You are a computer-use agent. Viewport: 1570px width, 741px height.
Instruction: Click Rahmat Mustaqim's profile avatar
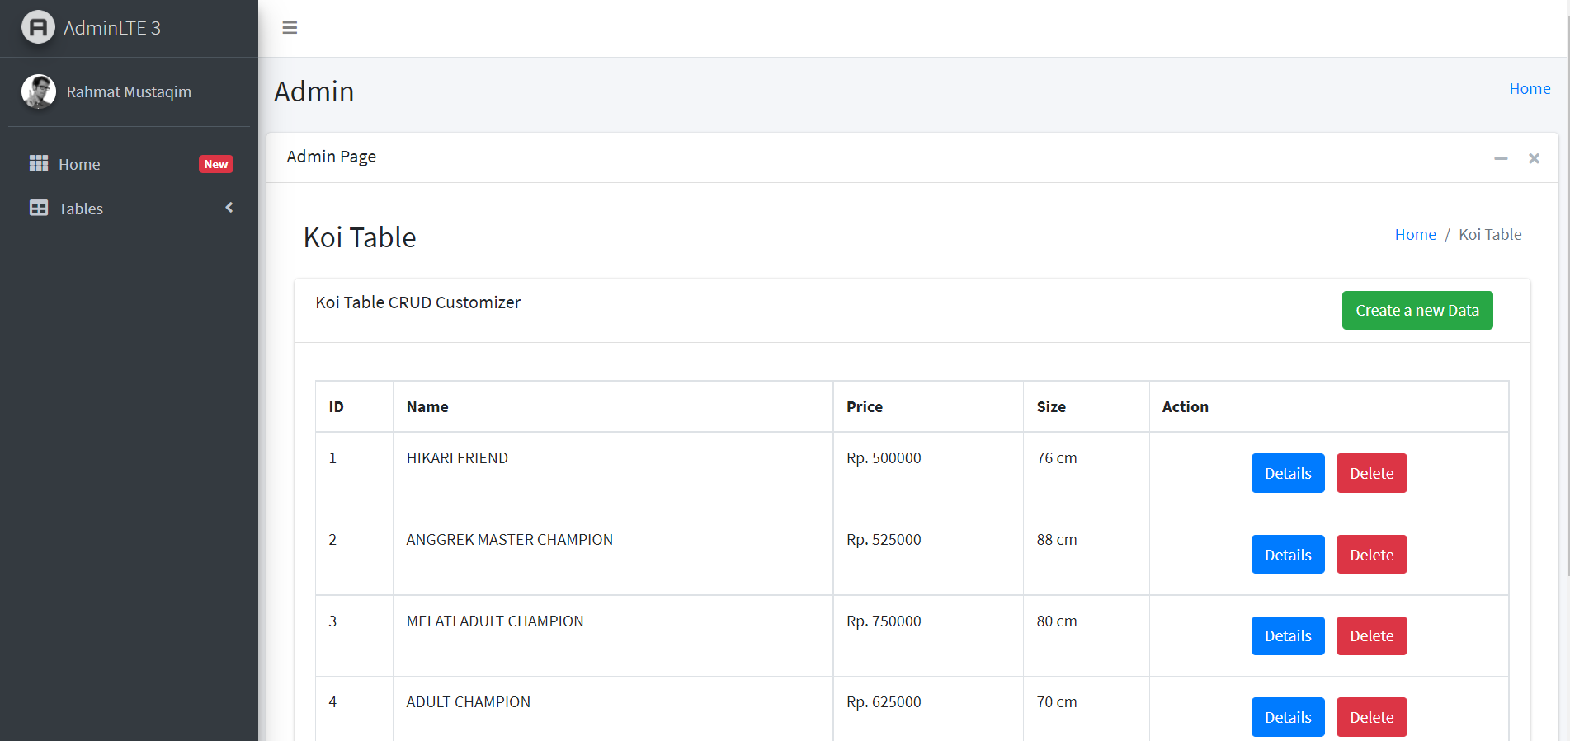[38, 91]
